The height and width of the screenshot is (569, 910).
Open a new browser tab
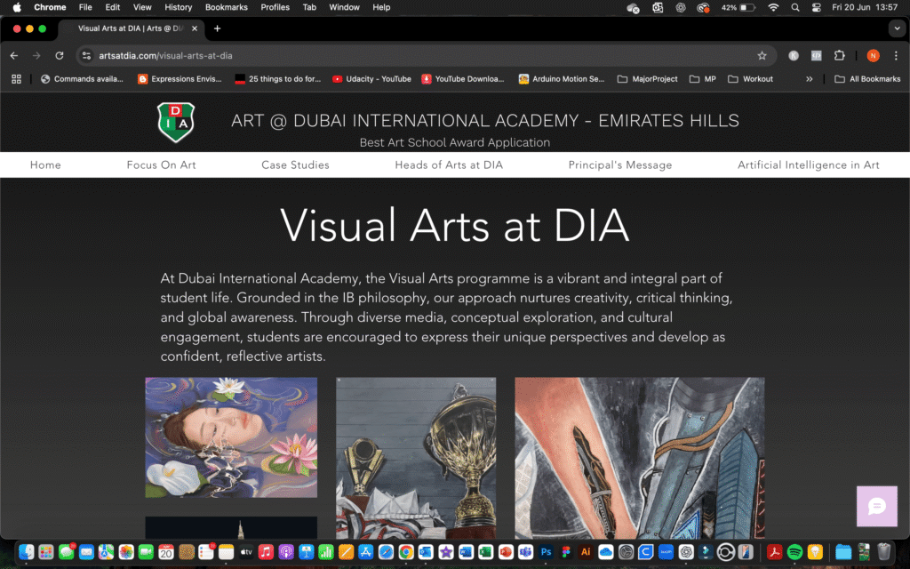217,28
